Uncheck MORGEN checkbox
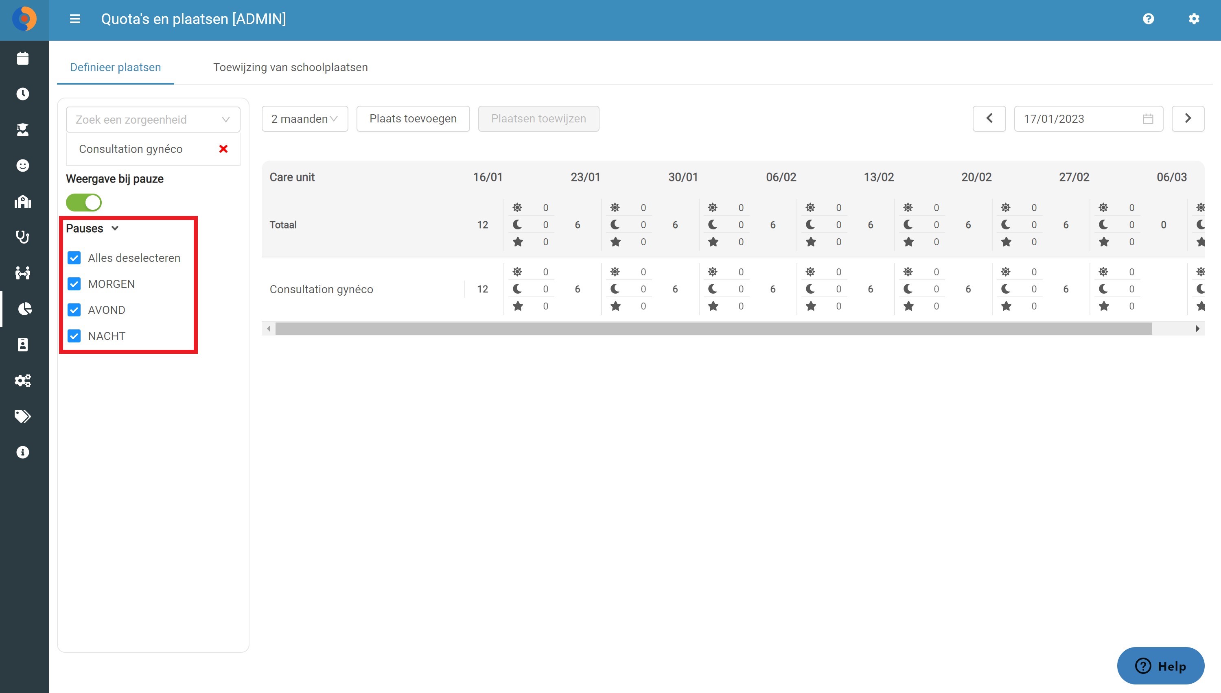This screenshot has width=1221, height=693. 74,284
